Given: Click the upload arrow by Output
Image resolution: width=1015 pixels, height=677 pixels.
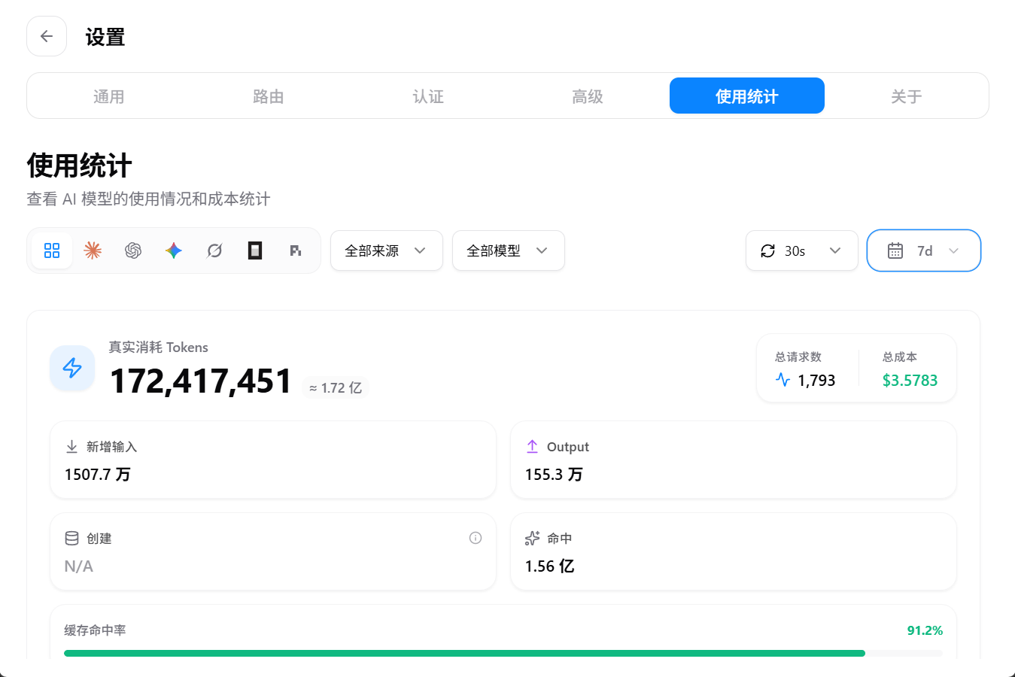Looking at the screenshot, I should 532,447.
